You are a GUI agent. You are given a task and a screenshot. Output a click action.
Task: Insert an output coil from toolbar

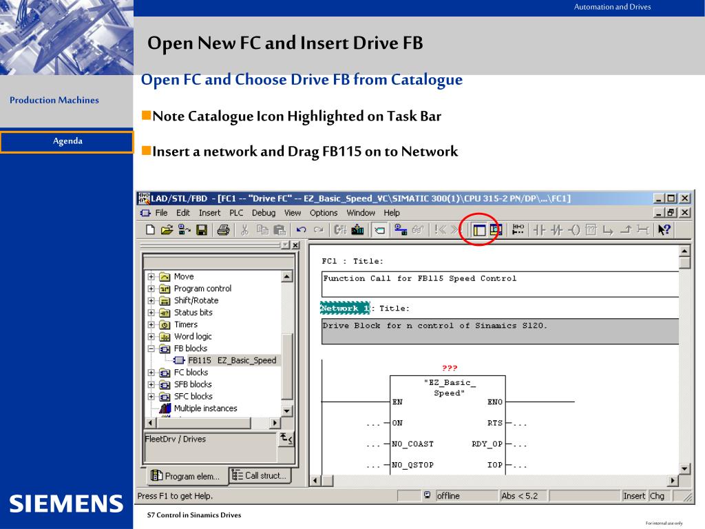(574, 230)
